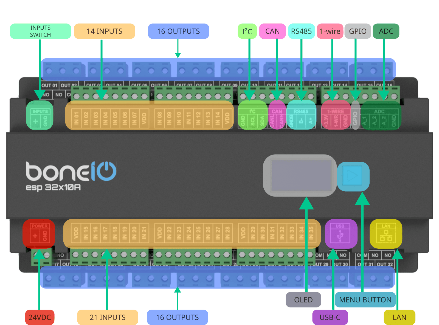Click the IN 07 input pin label

pyautogui.click(x=134, y=118)
